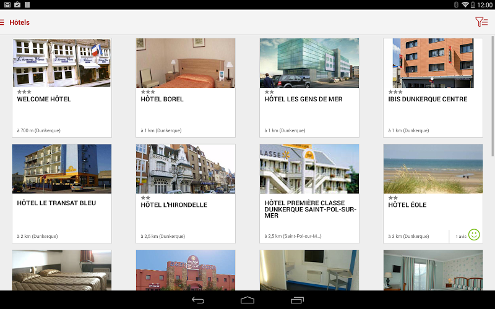This screenshot has height=309, width=495.
Task: Tap 'à 700 m (Dunkerque)' distance text
Action: (x=39, y=130)
